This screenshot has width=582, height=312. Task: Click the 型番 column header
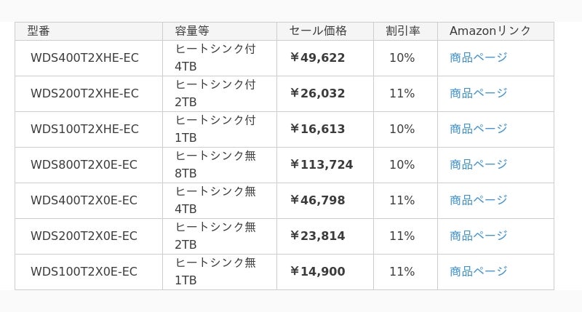(x=89, y=31)
